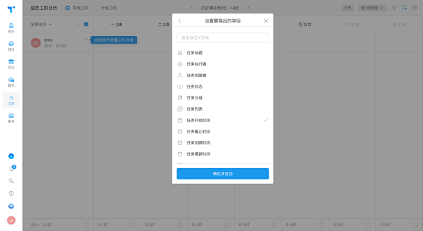Select the 任务截止时间 field
The height and width of the screenshot is (231, 423).
tap(222, 132)
